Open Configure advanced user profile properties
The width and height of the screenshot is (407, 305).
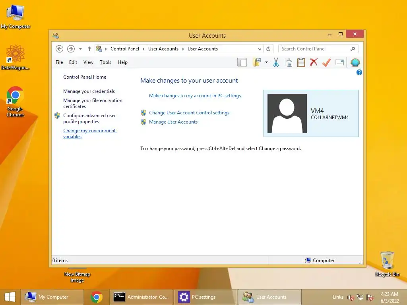[89, 118]
